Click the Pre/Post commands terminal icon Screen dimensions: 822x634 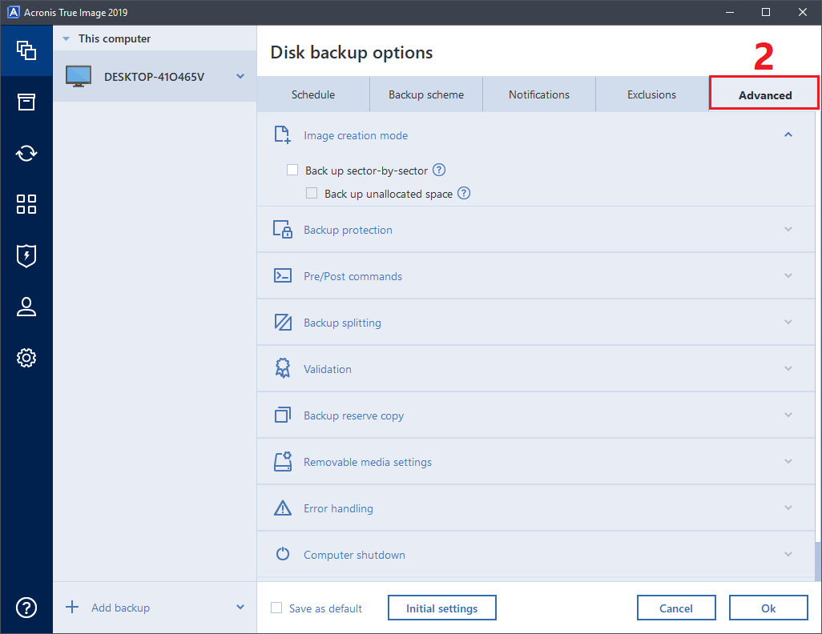click(283, 275)
